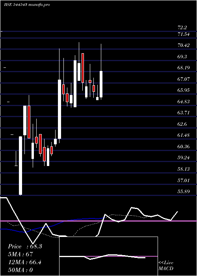This screenshot has height=276, width=197.
Task: Click the '5MA : 67' readout
Action: tap(20, 254)
